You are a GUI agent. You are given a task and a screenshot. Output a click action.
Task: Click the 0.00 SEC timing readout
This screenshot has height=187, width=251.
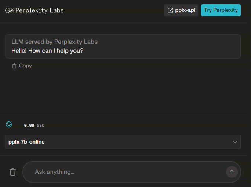pos(34,126)
